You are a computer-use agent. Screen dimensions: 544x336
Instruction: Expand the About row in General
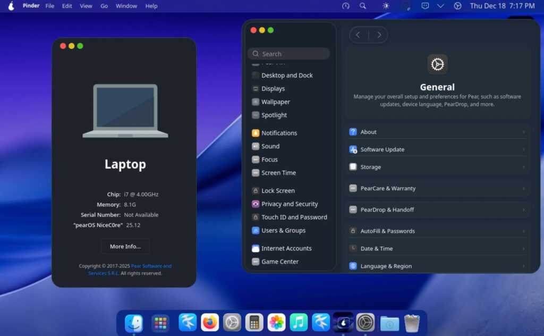tap(437, 132)
